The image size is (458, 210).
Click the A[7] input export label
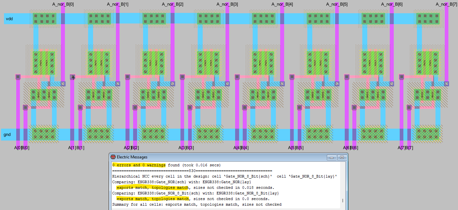[401, 148]
